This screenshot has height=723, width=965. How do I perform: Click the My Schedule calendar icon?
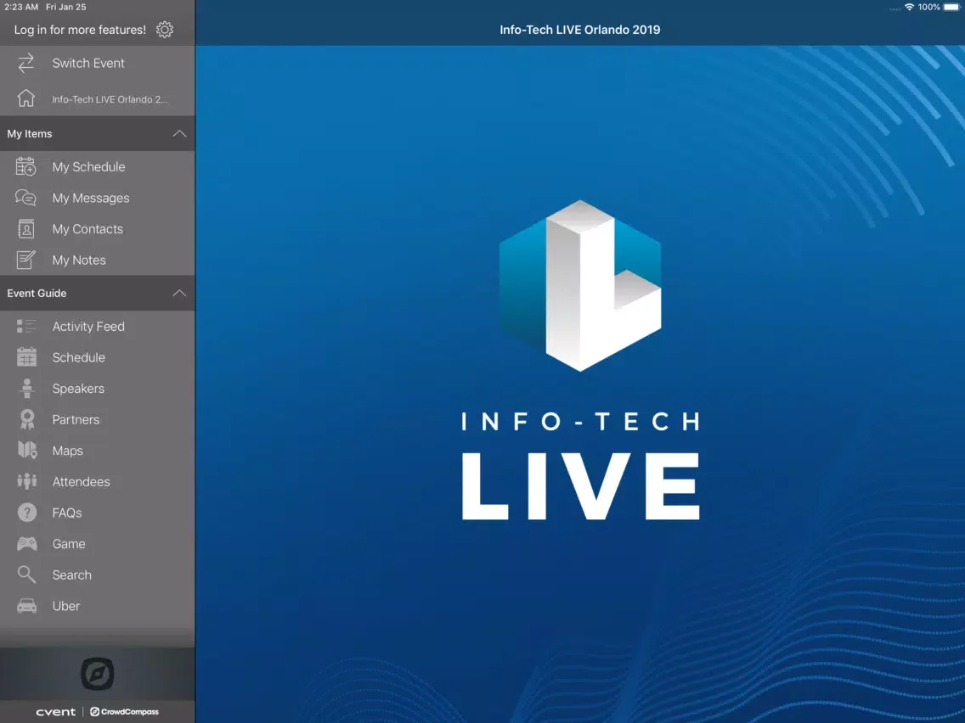click(x=25, y=166)
